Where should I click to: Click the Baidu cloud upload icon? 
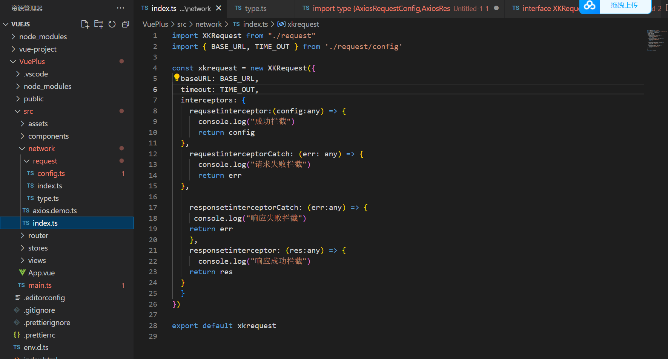[589, 6]
